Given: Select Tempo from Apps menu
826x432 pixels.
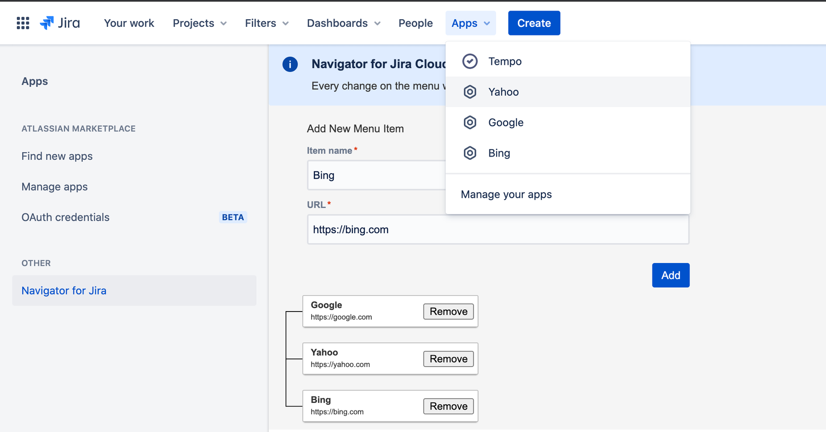Looking at the screenshot, I should coord(568,61).
